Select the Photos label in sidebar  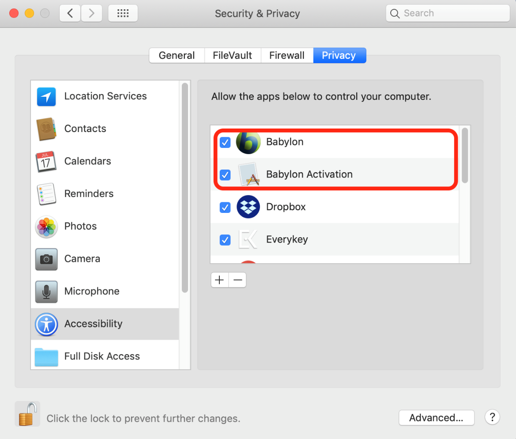pos(81,226)
